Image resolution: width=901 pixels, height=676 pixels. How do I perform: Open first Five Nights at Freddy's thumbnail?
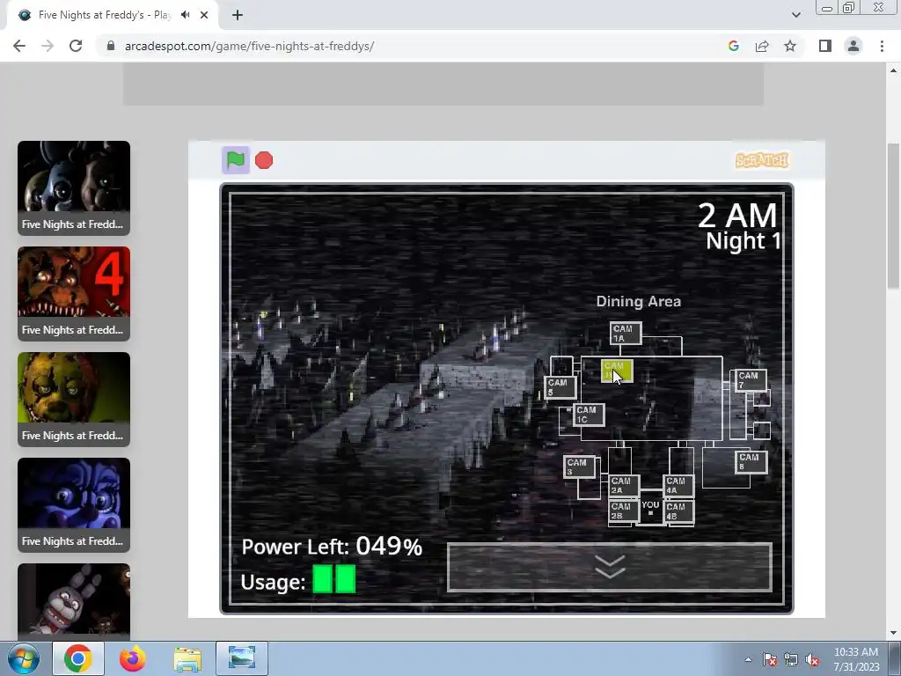pyautogui.click(x=74, y=188)
